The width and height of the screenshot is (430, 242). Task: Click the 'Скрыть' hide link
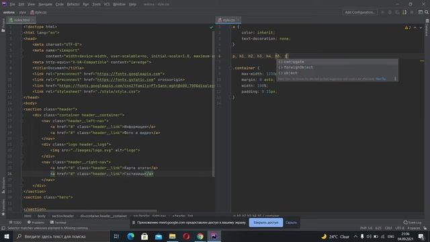[291, 223]
